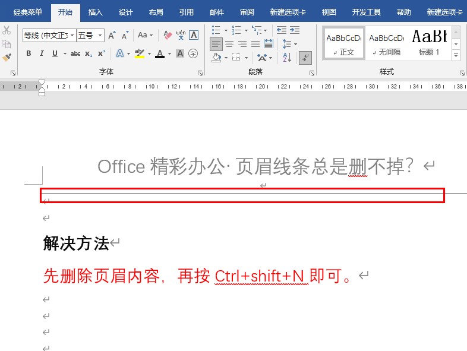
Task: Toggle Superscript formatting
Action: click(x=102, y=53)
